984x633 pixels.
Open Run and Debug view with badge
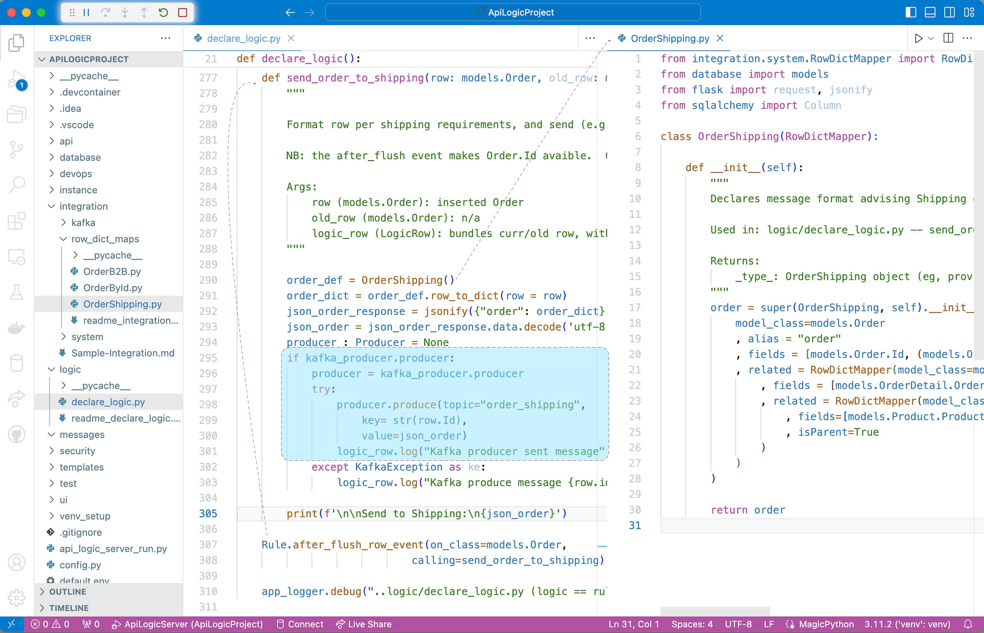(x=17, y=80)
